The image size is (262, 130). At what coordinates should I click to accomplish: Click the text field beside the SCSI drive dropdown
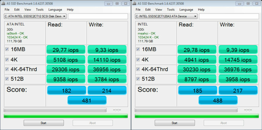pyautogui.click(x=98, y=16)
